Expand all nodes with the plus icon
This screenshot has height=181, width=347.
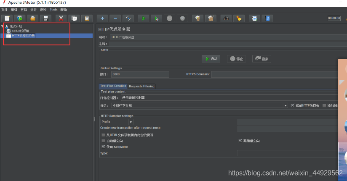[102, 18]
